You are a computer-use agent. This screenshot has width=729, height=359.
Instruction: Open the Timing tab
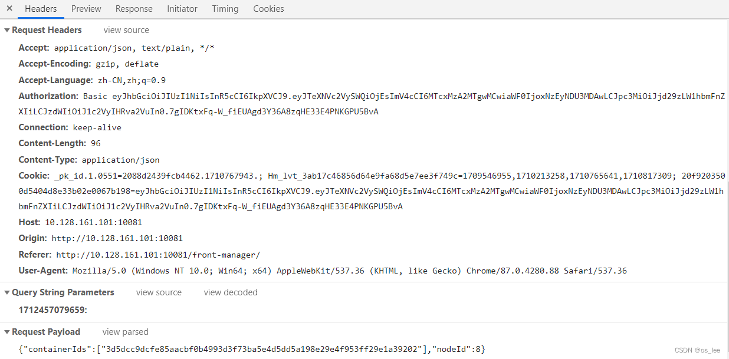pos(225,8)
